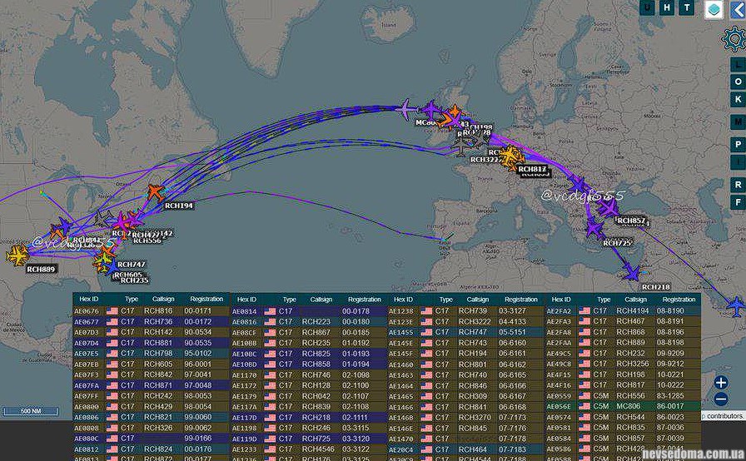Viewport: 746px width, 461px height.
Task: Toggle the M sidebar button
Action: tap(738, 122)
